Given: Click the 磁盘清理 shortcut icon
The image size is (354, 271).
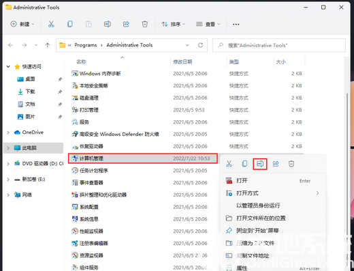Looking at the screenshot, I should coord(75,98).
